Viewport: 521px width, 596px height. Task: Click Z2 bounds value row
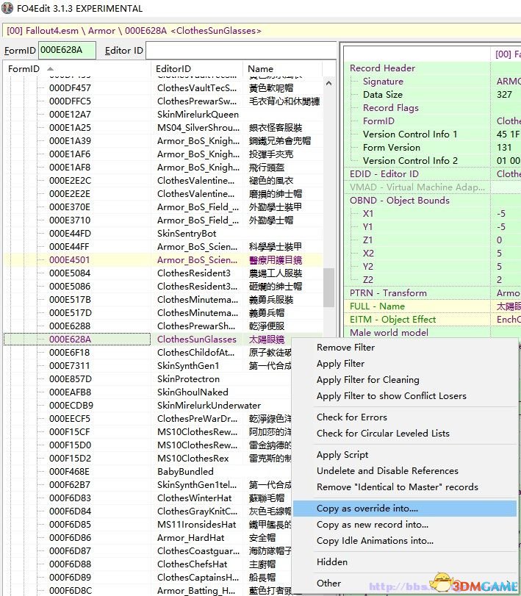(432, 280)
